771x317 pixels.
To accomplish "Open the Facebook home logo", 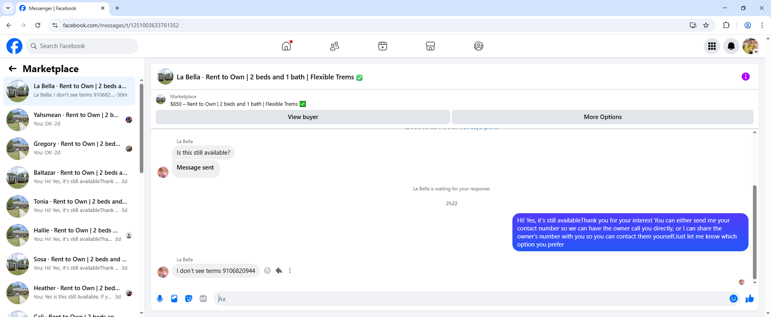I will pos(14,46).
